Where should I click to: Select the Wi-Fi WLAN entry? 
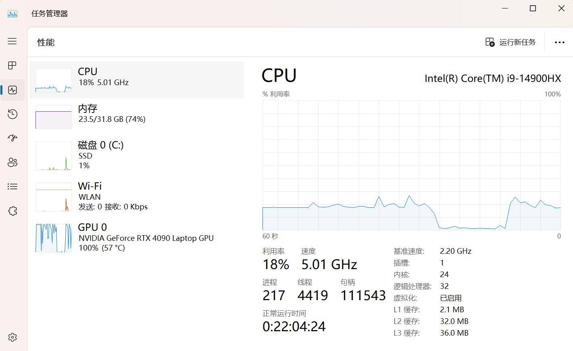click(x=137, y=196)
